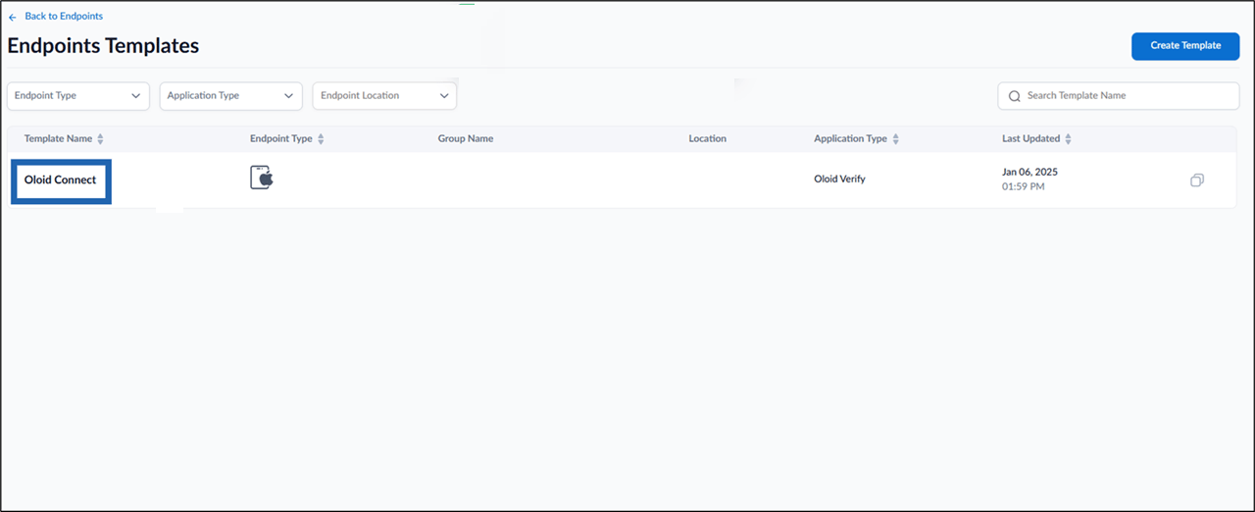Click the magnifier icon in the search box

pos(1014,96)
